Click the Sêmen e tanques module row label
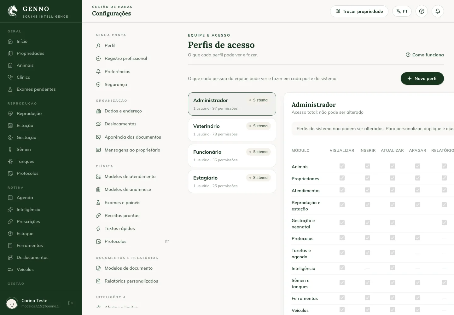 [300, 283]
